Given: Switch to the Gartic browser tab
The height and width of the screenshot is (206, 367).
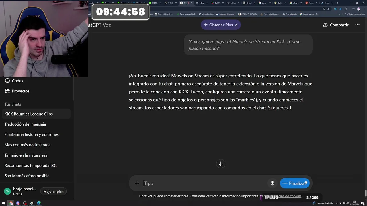Looking at the screenshot, I should (280, 3).
